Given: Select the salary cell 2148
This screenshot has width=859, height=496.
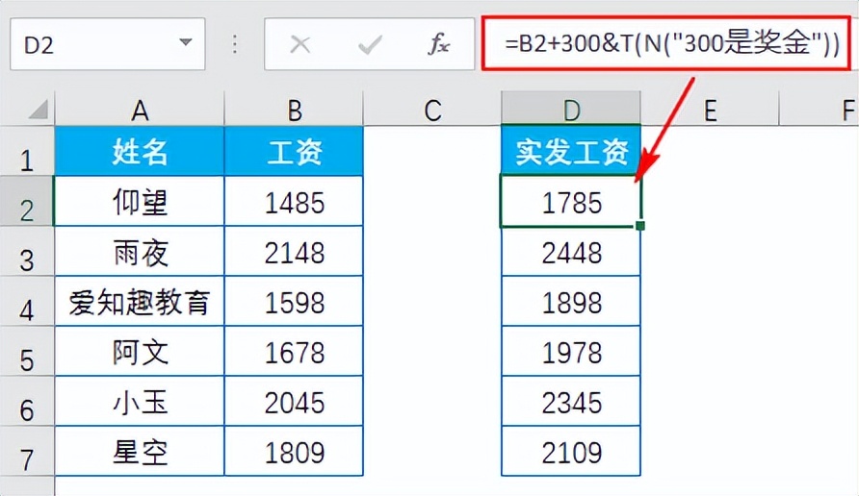Looking at the screenshot, I should (x=294, y=251).
